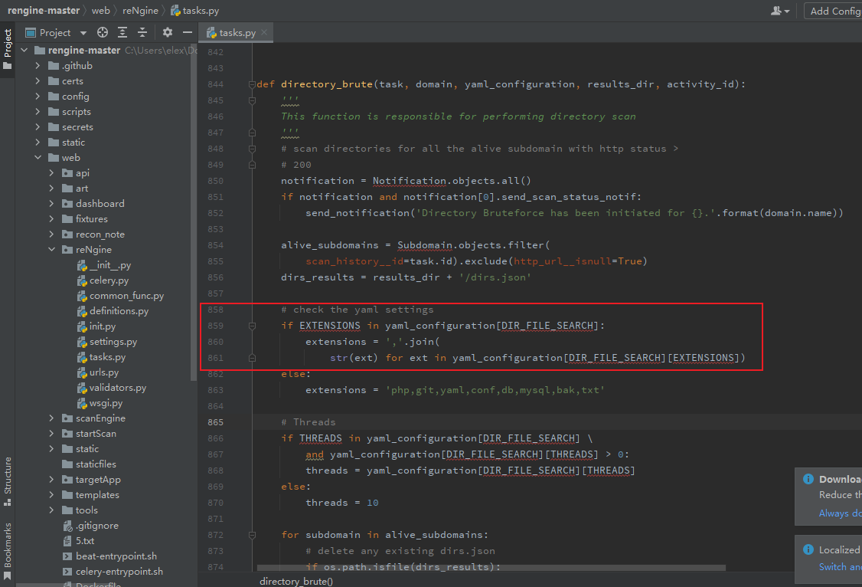The height and width of the screenshot is (587, 862).
Task: Click web breadcrumb in navigation bar
Action: tap(100, 11)
